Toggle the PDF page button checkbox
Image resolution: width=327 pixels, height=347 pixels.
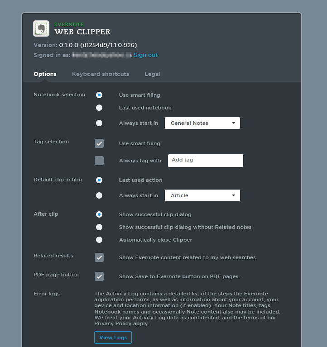coord(99,276)
